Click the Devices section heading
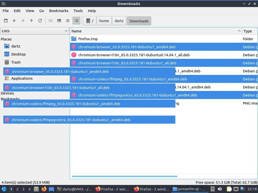This screenshot has width=258, height=193. pos(7,93)
